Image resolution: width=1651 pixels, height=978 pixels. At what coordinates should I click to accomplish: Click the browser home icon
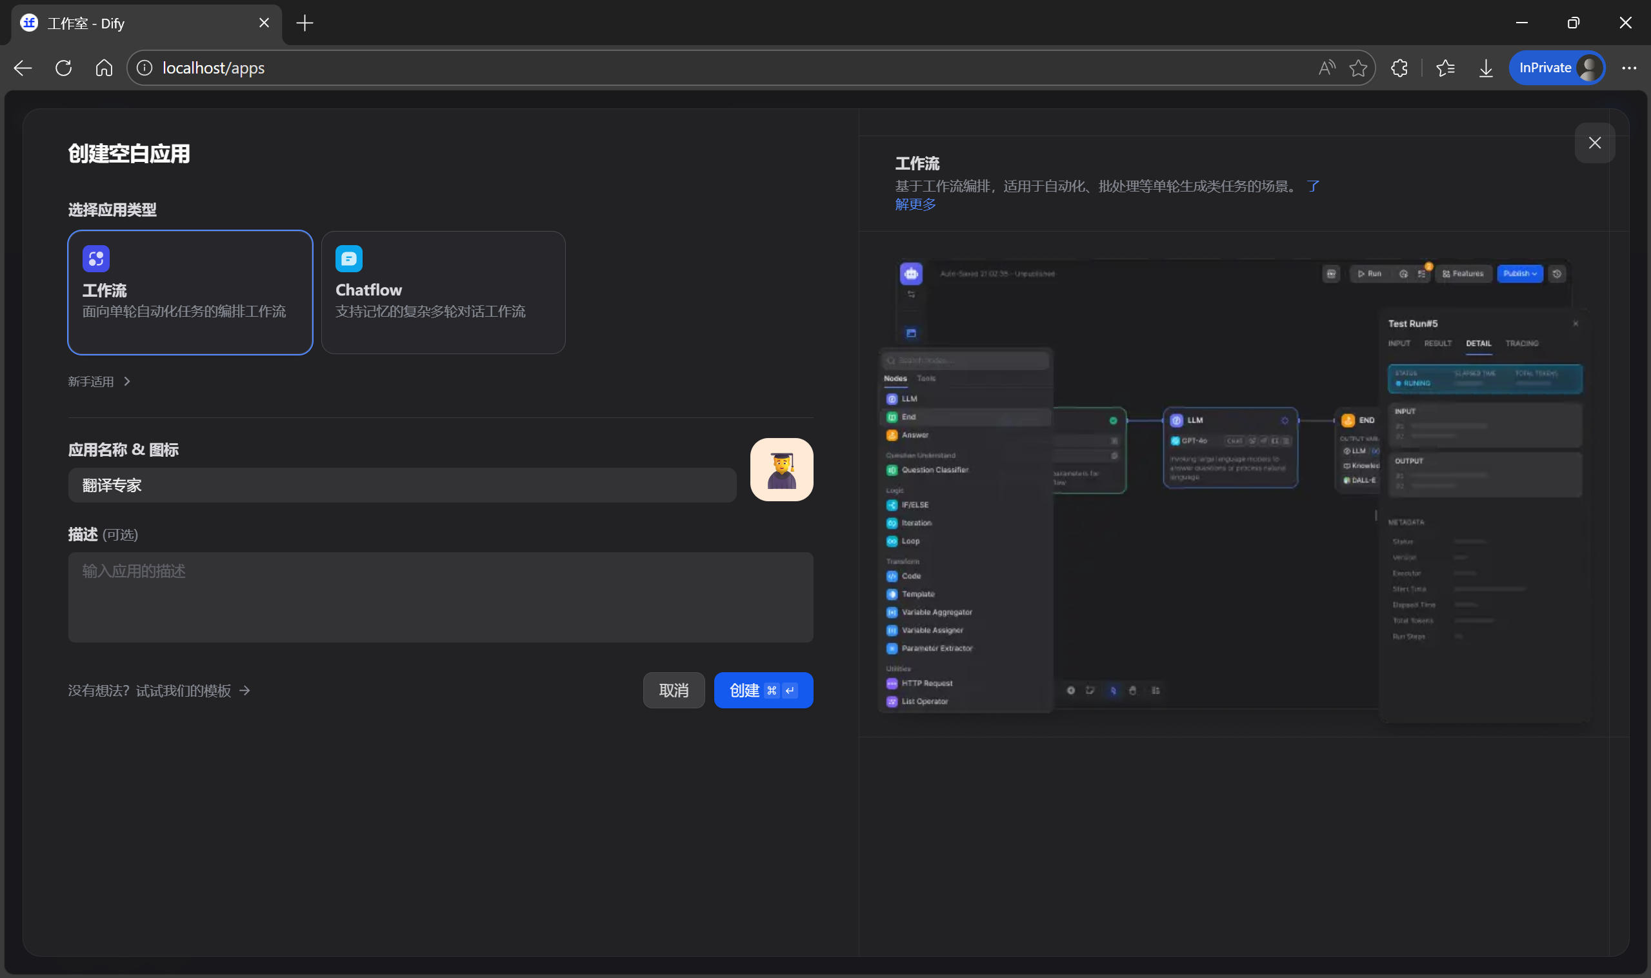104,68
